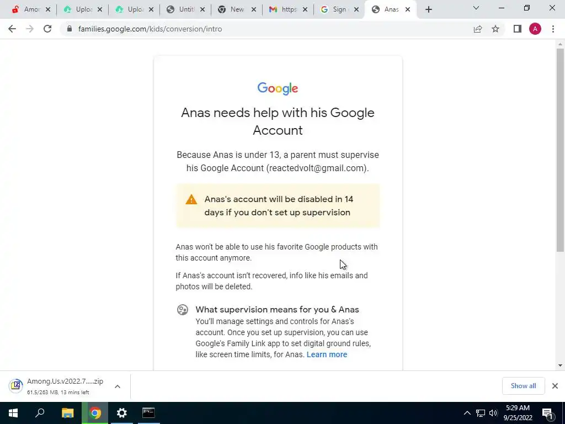This screenshot has height=424, width=565.
Task: Open the profile avatar labeled A
Action: (535, 29)
